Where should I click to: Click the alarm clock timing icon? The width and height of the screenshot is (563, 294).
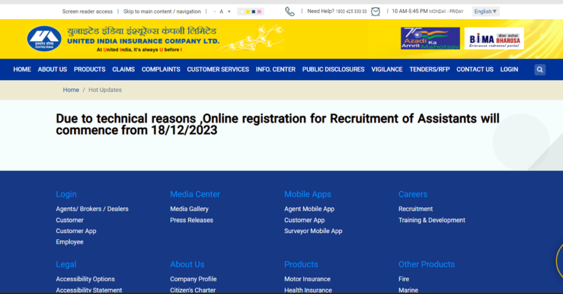[x=376, y=12]
